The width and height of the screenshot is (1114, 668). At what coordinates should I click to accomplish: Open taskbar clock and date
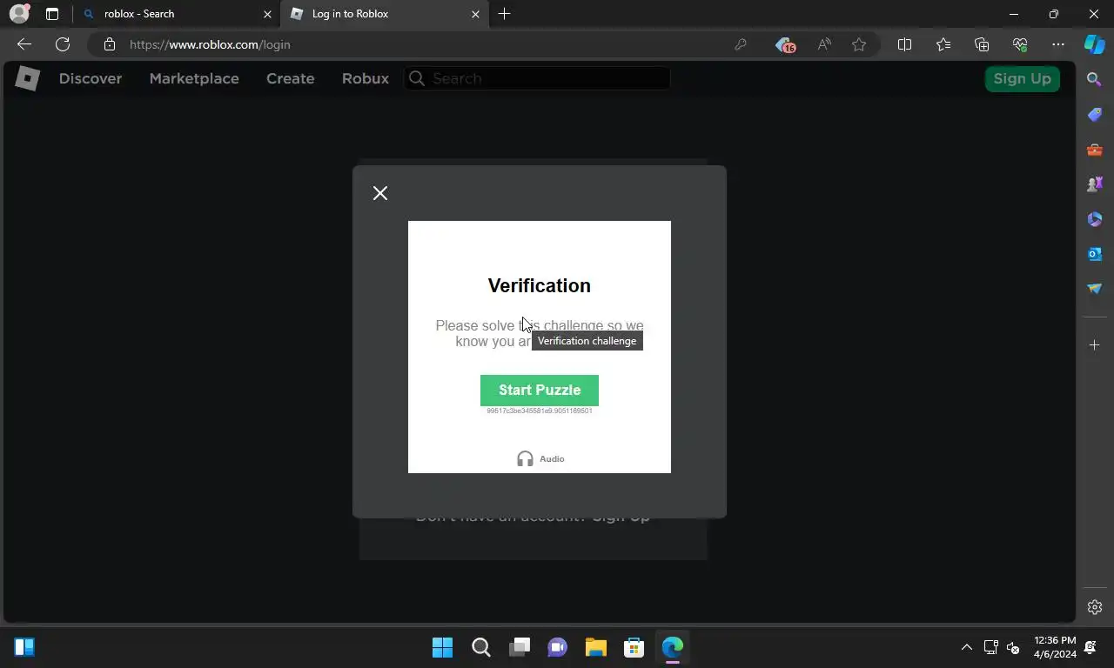click(1055, 647)
